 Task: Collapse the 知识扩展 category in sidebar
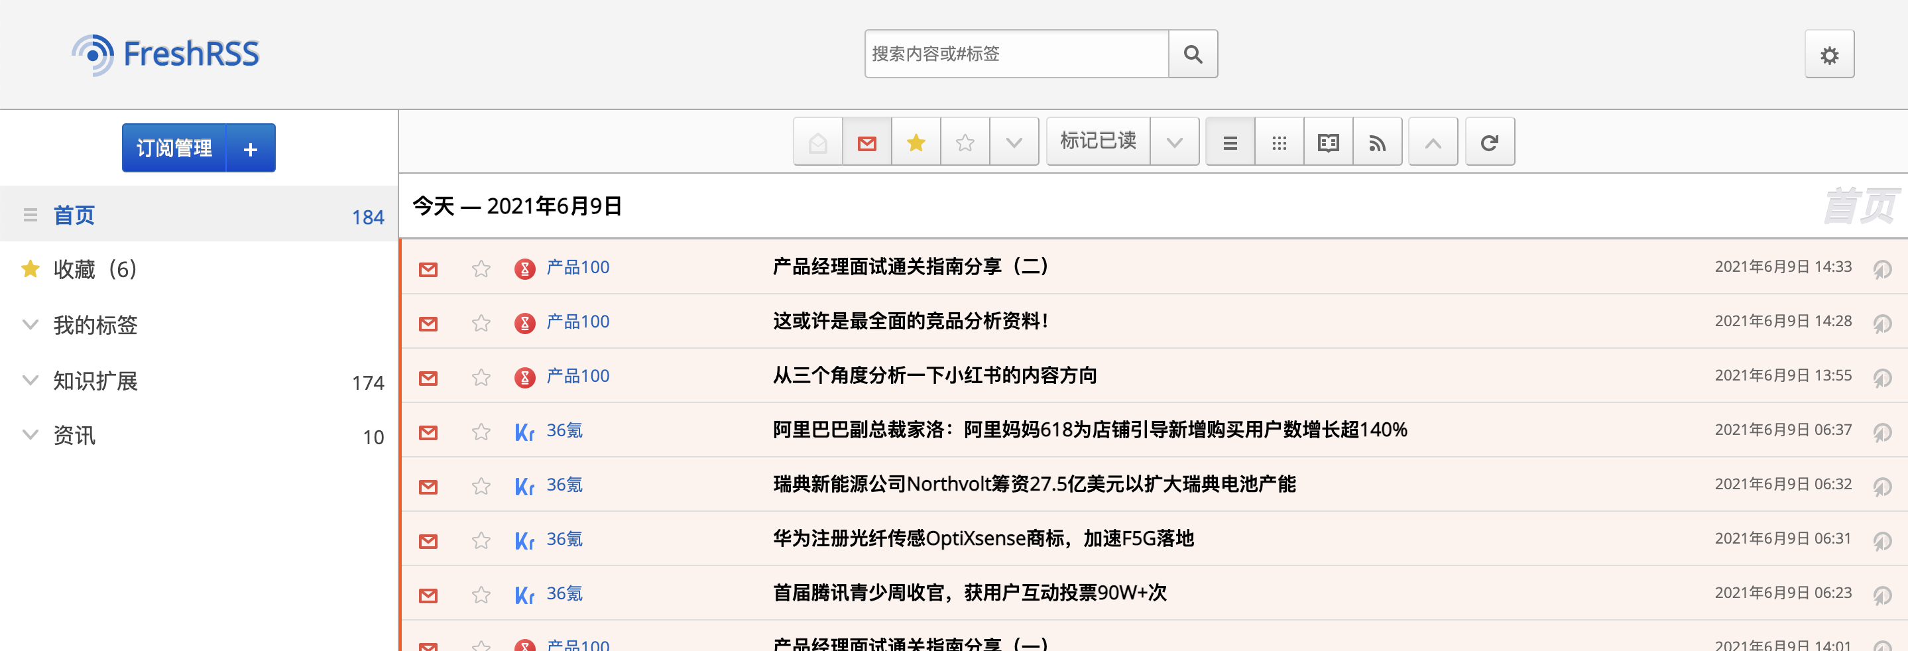(30, 381)
